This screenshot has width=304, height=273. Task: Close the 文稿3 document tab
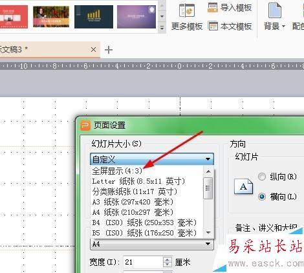pyautogui.click(x=93, y=50)
